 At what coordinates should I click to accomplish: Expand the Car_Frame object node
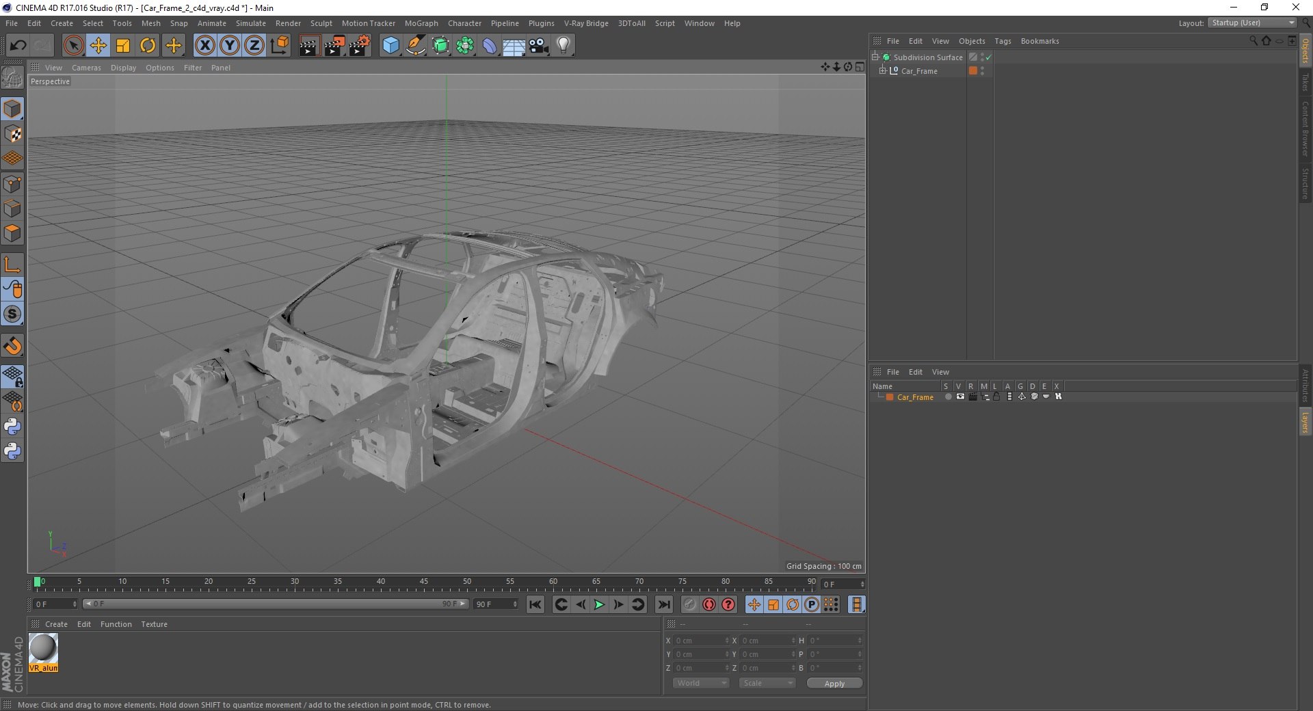click(x=883, y=70)
